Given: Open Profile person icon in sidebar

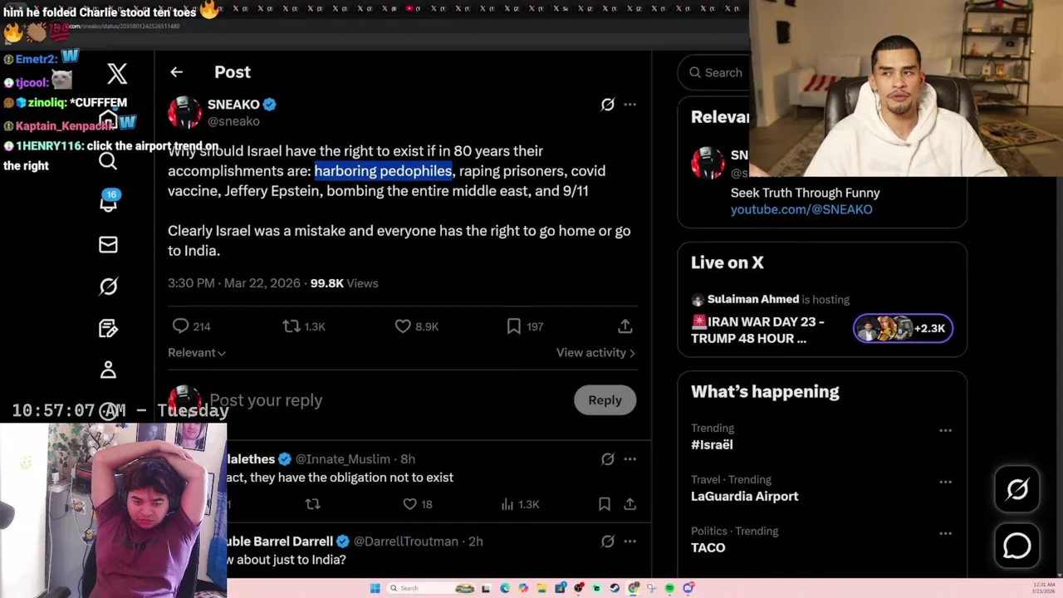Looking at the screenshot, I should (x=108, y=370).
